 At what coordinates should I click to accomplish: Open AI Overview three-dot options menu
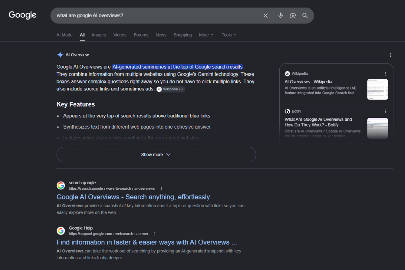[390, 55]
